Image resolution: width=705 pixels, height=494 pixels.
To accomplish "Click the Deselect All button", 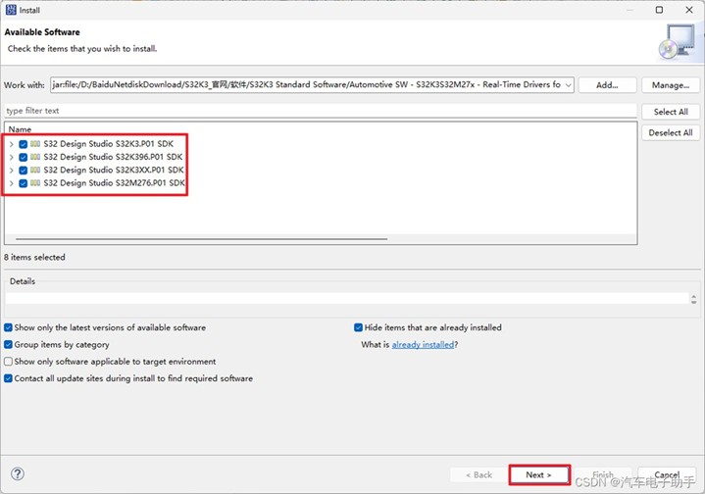I will (671, 132).
